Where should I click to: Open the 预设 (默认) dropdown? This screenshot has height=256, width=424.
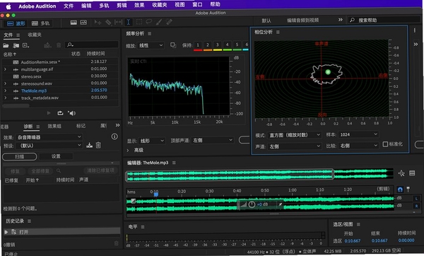(x=49, y=146)
